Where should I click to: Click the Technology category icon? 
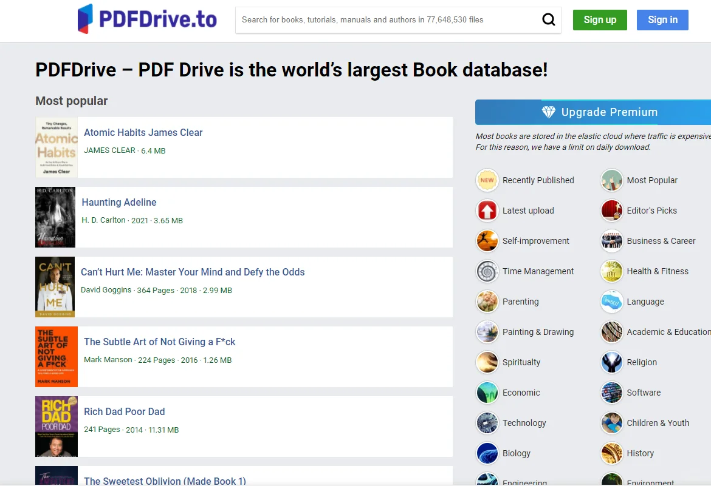[x=487, y=423]
